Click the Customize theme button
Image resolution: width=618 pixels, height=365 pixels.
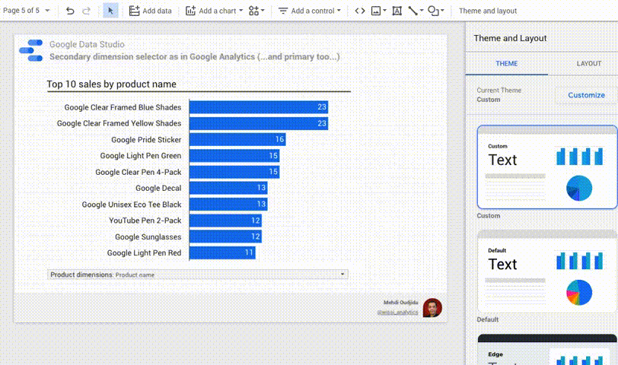586,95
